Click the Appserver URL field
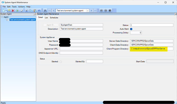177x104 pixels. [81, 49]
